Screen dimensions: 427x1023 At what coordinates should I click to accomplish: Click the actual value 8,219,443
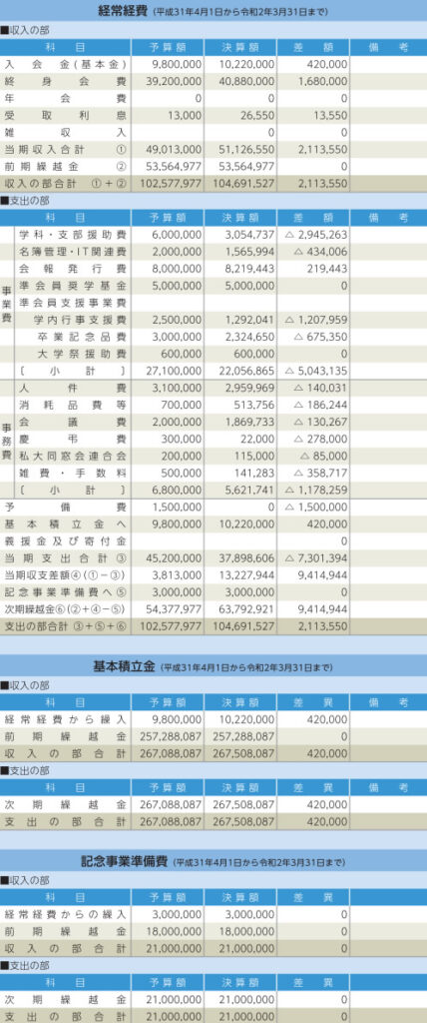249,269
